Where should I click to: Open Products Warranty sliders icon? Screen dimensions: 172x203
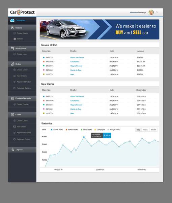coord(12,98)
